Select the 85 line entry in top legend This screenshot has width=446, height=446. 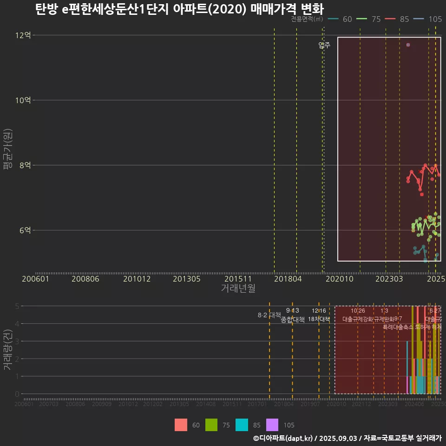[x=397, y=19]
